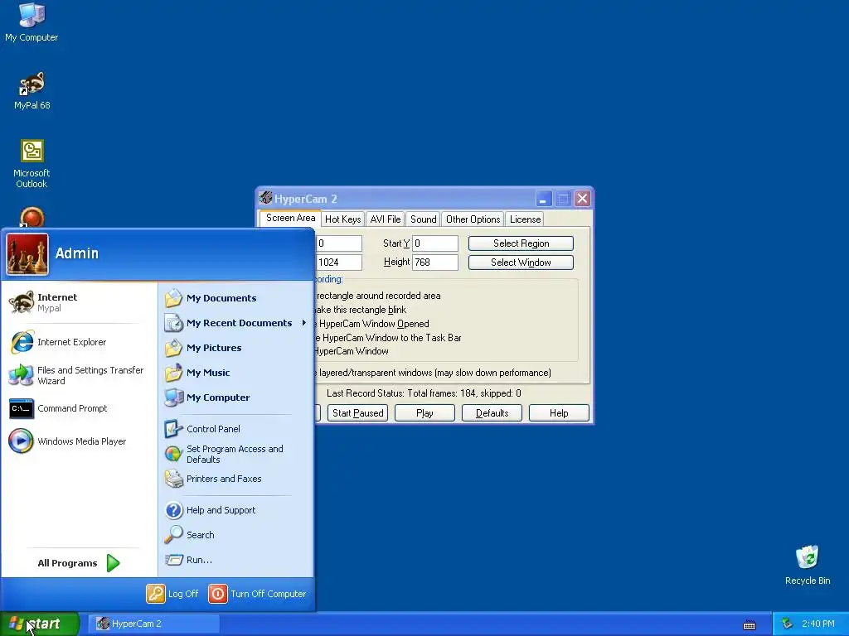Image resolution: width=849 pixels, height=636 pixels.
Task: Open My Computer desktop icon
Action: click(x=32, y=22)
